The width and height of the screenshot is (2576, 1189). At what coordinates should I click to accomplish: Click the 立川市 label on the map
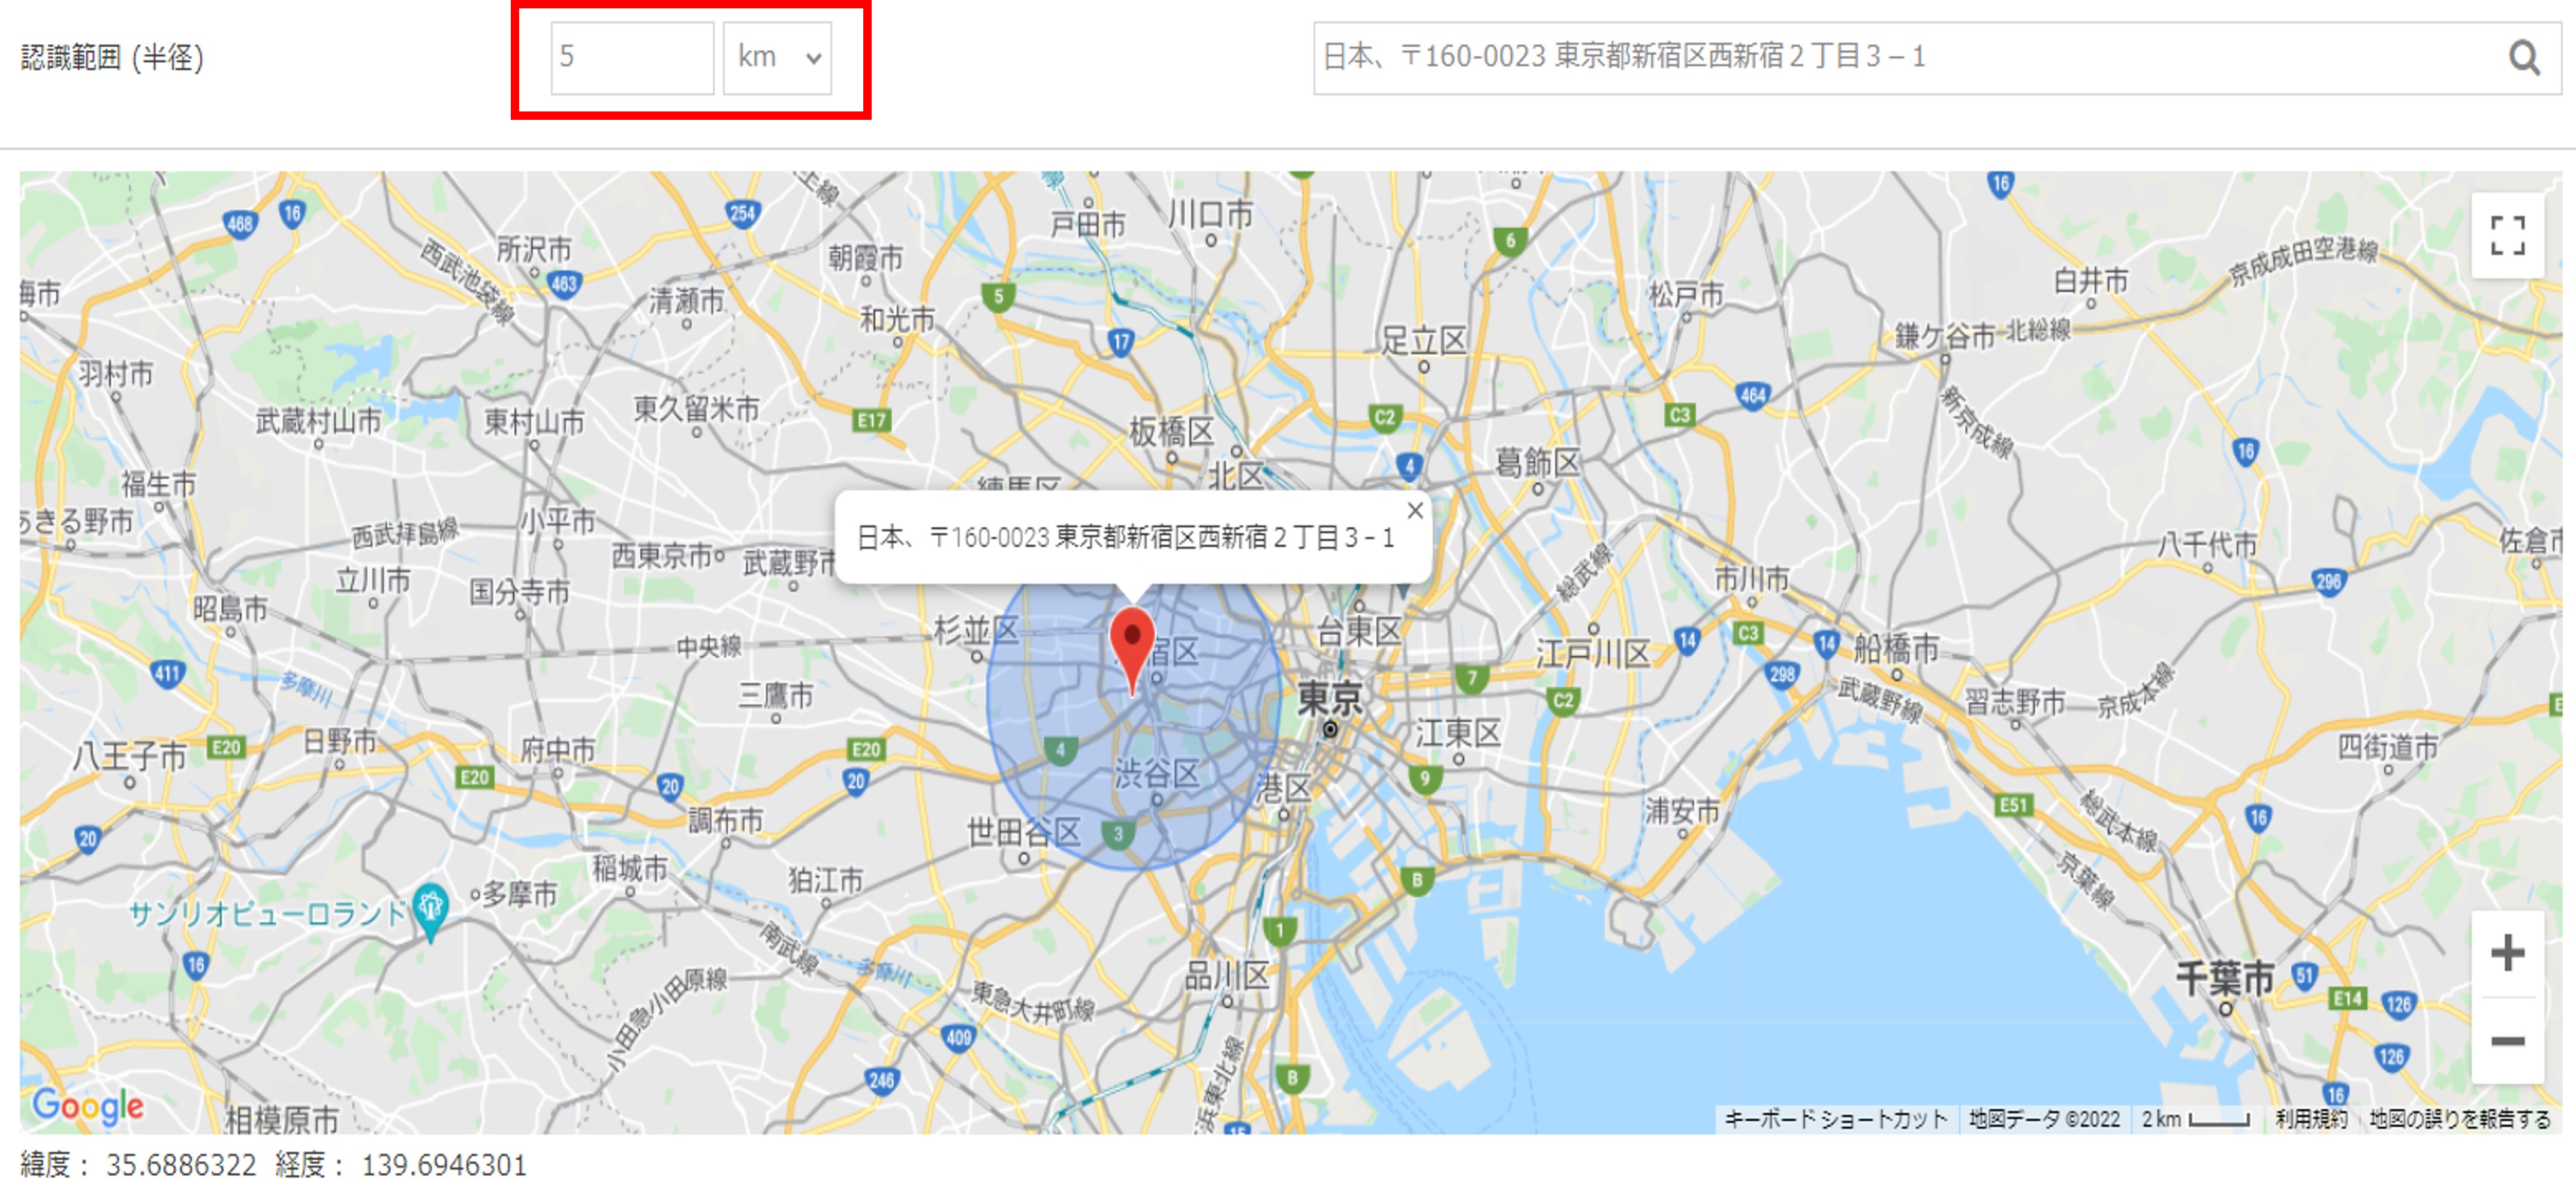[373, 580]
